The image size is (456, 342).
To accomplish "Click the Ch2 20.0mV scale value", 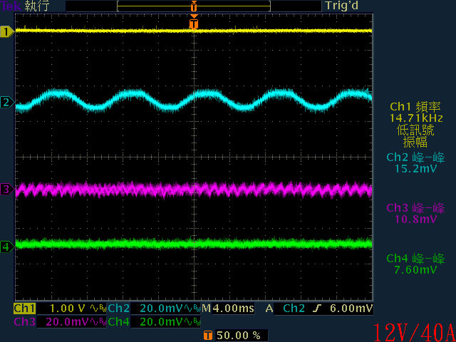I will [161, 309].
